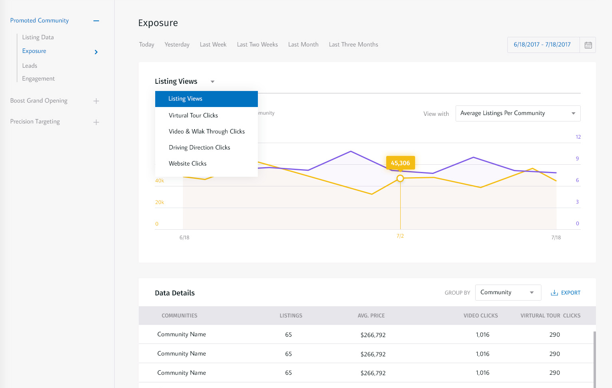Open Group By Community dropdown

pos(508,293)
